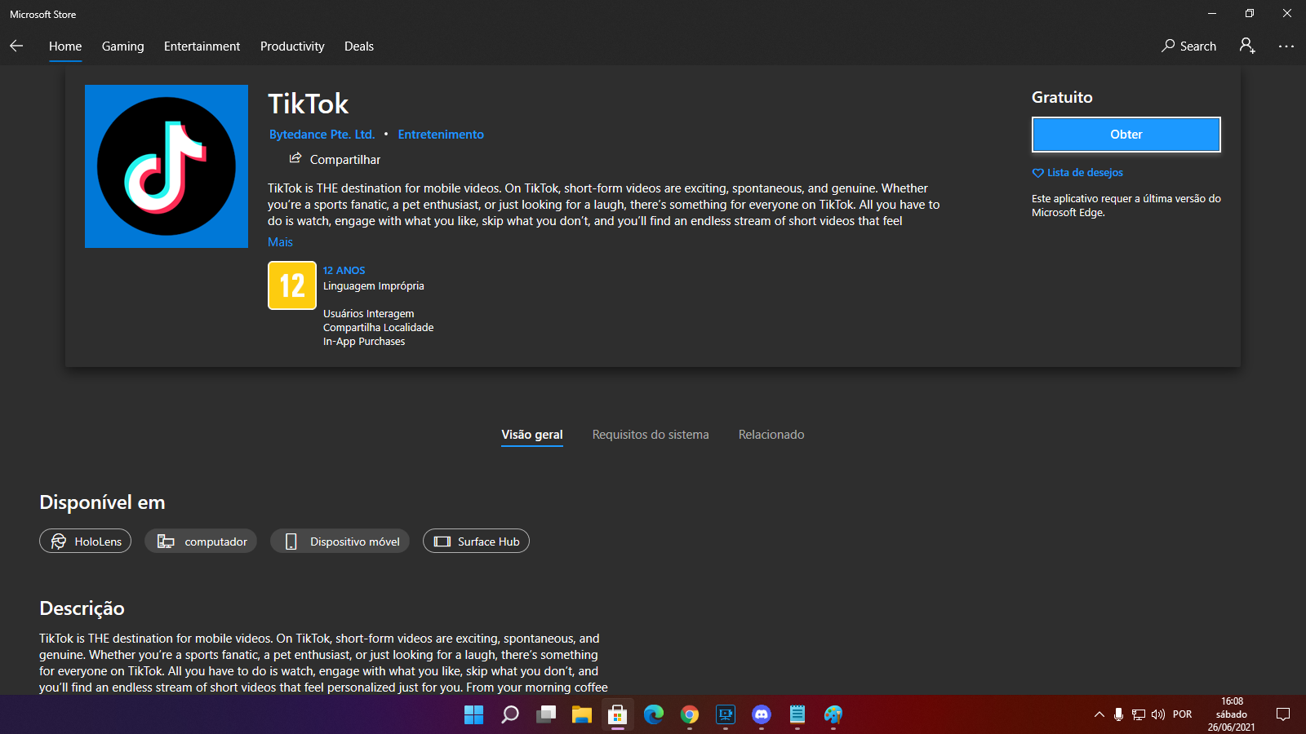Open File Explorer from the taskbar
The height and width of the screenshot is (734, 1306).
point(582,715)
